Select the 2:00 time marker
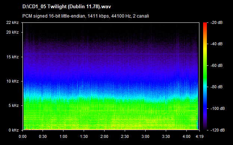 coord(104,136)
